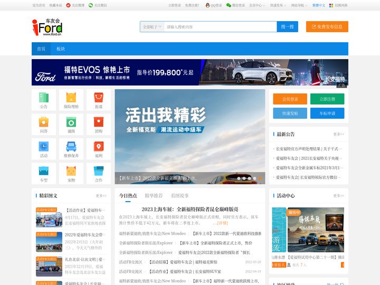Click the 免费注册 top bar link
Screen dimensions: 380x285
(192, 5)
